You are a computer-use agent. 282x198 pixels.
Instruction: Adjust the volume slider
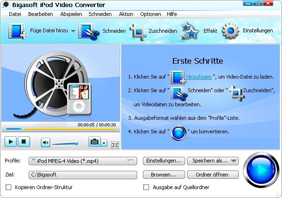(65, 144)
